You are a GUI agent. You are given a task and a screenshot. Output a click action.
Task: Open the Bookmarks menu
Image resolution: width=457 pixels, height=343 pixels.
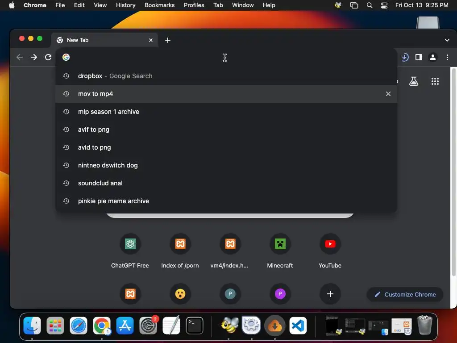coord(159,5)
